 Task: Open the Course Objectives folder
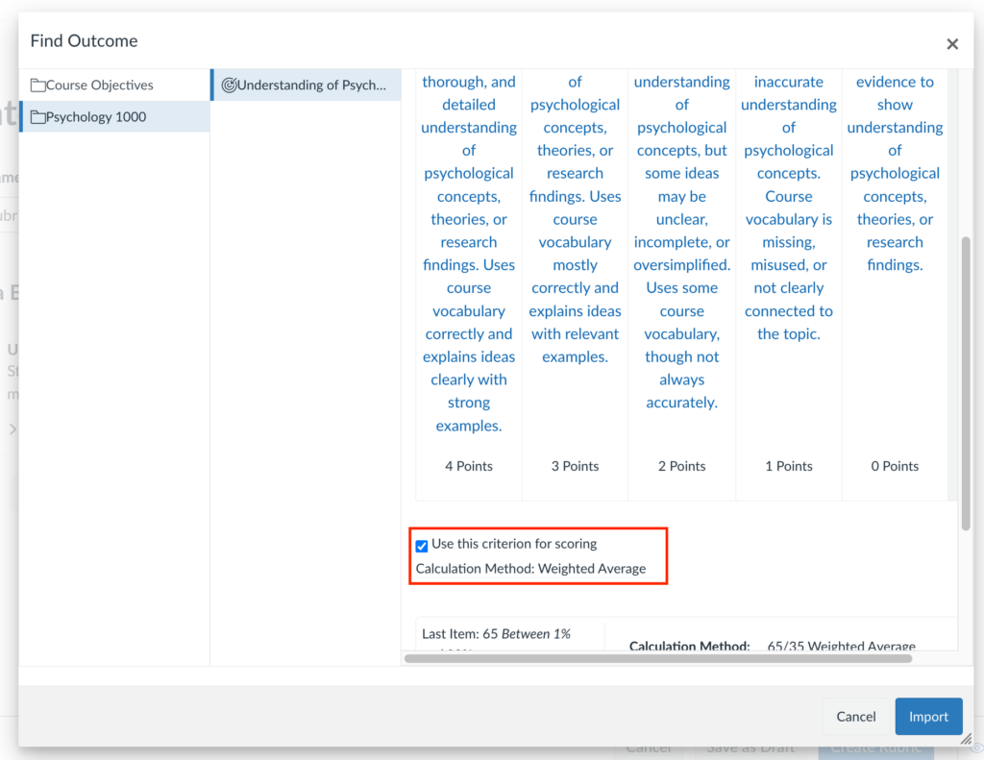[x=114, y=85]
